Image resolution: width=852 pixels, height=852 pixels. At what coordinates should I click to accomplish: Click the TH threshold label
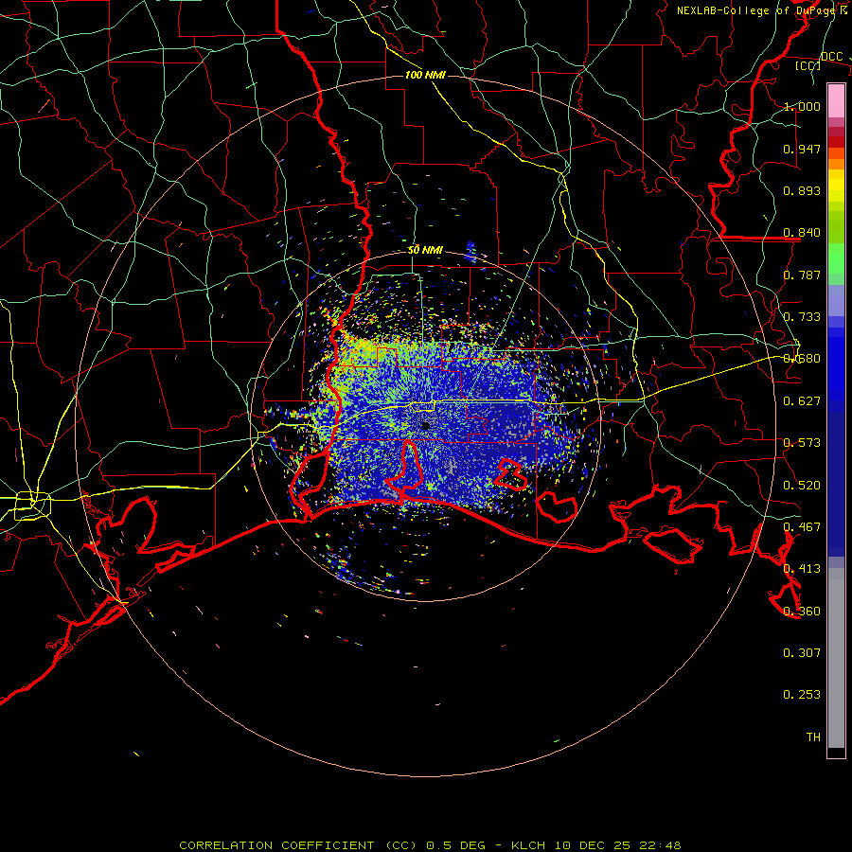(x=813, y=737)
